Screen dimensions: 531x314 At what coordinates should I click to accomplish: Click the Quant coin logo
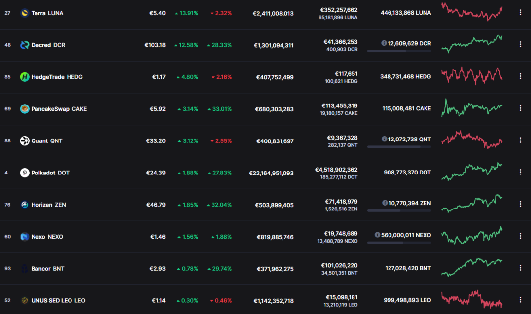point(24,140)
